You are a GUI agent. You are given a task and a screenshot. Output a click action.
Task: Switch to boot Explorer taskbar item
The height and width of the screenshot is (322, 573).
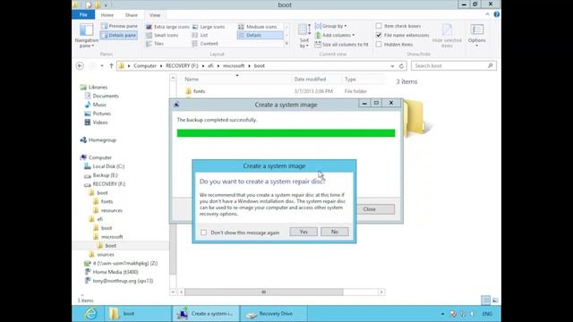tap(137, 314)
